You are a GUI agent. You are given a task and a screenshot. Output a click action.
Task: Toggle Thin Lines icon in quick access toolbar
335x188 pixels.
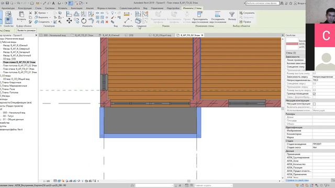(71, 3)
